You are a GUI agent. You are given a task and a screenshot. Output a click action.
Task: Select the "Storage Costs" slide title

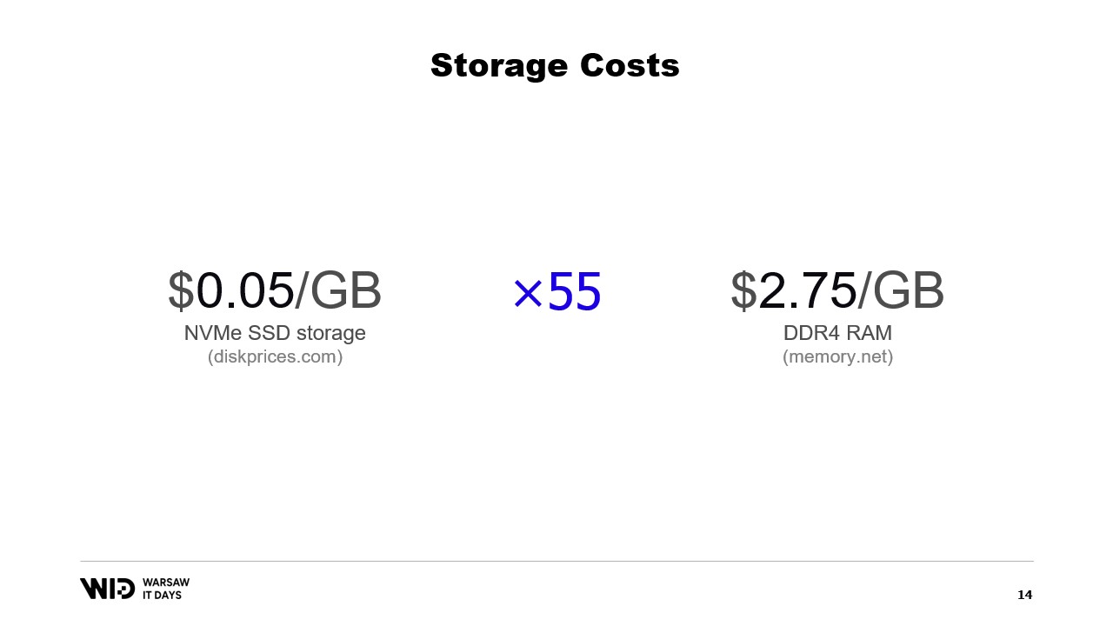[x=555, y=65]
